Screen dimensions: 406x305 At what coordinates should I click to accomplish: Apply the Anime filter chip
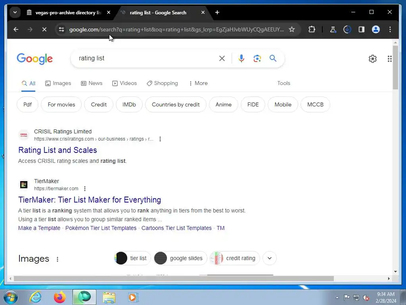(x=224, y=104)
